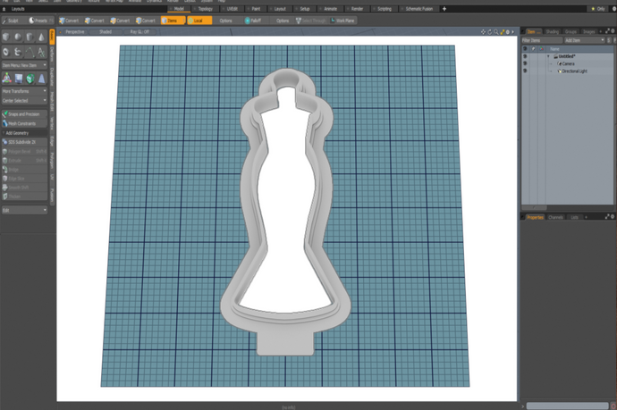Select the Text tool icon
The image size is (617, 410).
coord(41,52)
